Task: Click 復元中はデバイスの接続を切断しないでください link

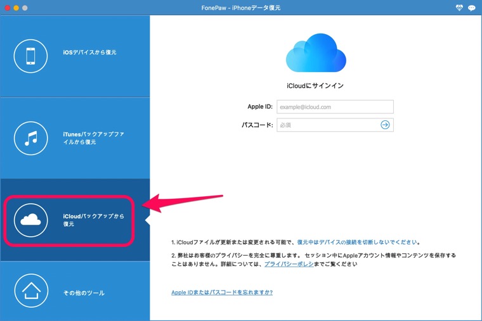Action: click(357, 242)
